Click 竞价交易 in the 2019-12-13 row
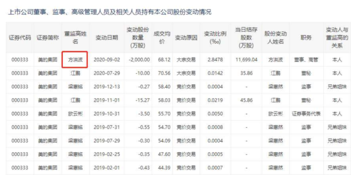The height and width of the screenshot is (175, 351). pyautogui.click(x=186, y=87)
